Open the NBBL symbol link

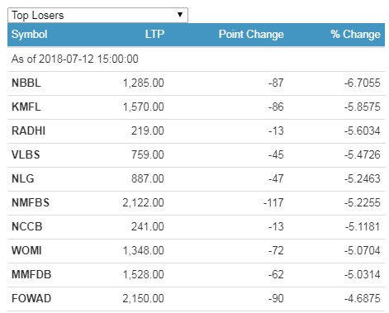coord(26,83)
